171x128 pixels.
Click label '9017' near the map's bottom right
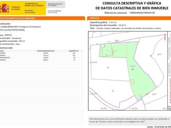pos(154,94)
